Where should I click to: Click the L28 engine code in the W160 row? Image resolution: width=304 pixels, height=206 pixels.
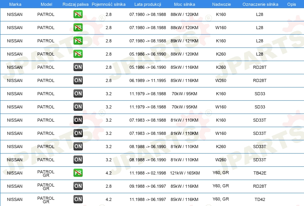coord(260,28)
